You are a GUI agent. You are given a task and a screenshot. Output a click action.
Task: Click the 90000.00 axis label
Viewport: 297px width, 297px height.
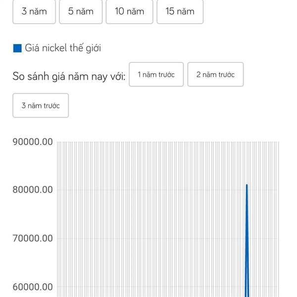[33, 142]
